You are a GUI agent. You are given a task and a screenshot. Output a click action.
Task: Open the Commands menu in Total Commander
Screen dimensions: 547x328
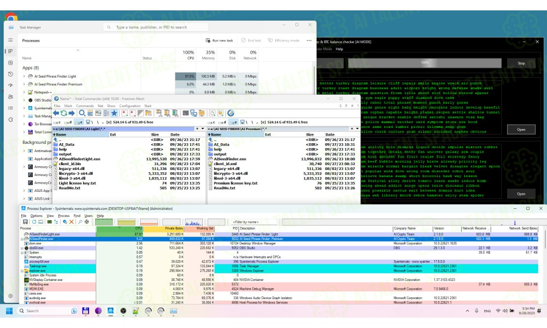click(85, 106)
